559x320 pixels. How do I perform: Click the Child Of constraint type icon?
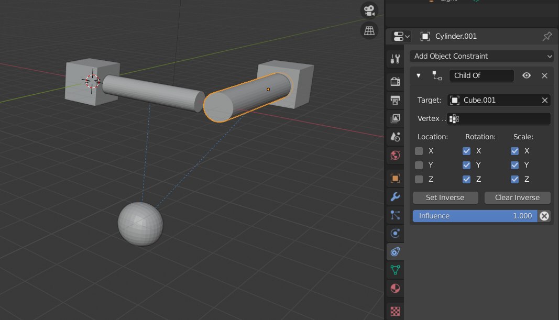437,75
